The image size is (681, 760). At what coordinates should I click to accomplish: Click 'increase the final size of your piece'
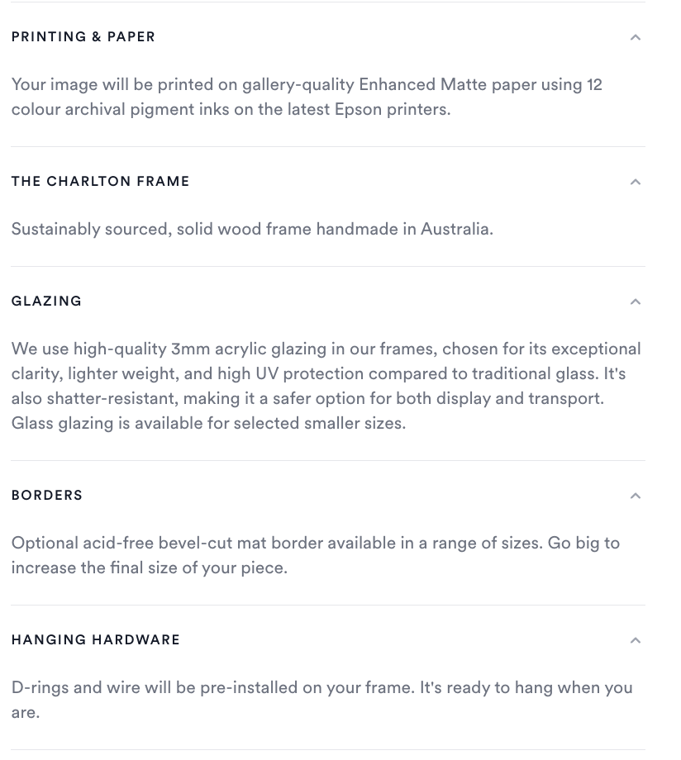click(150, 568)
